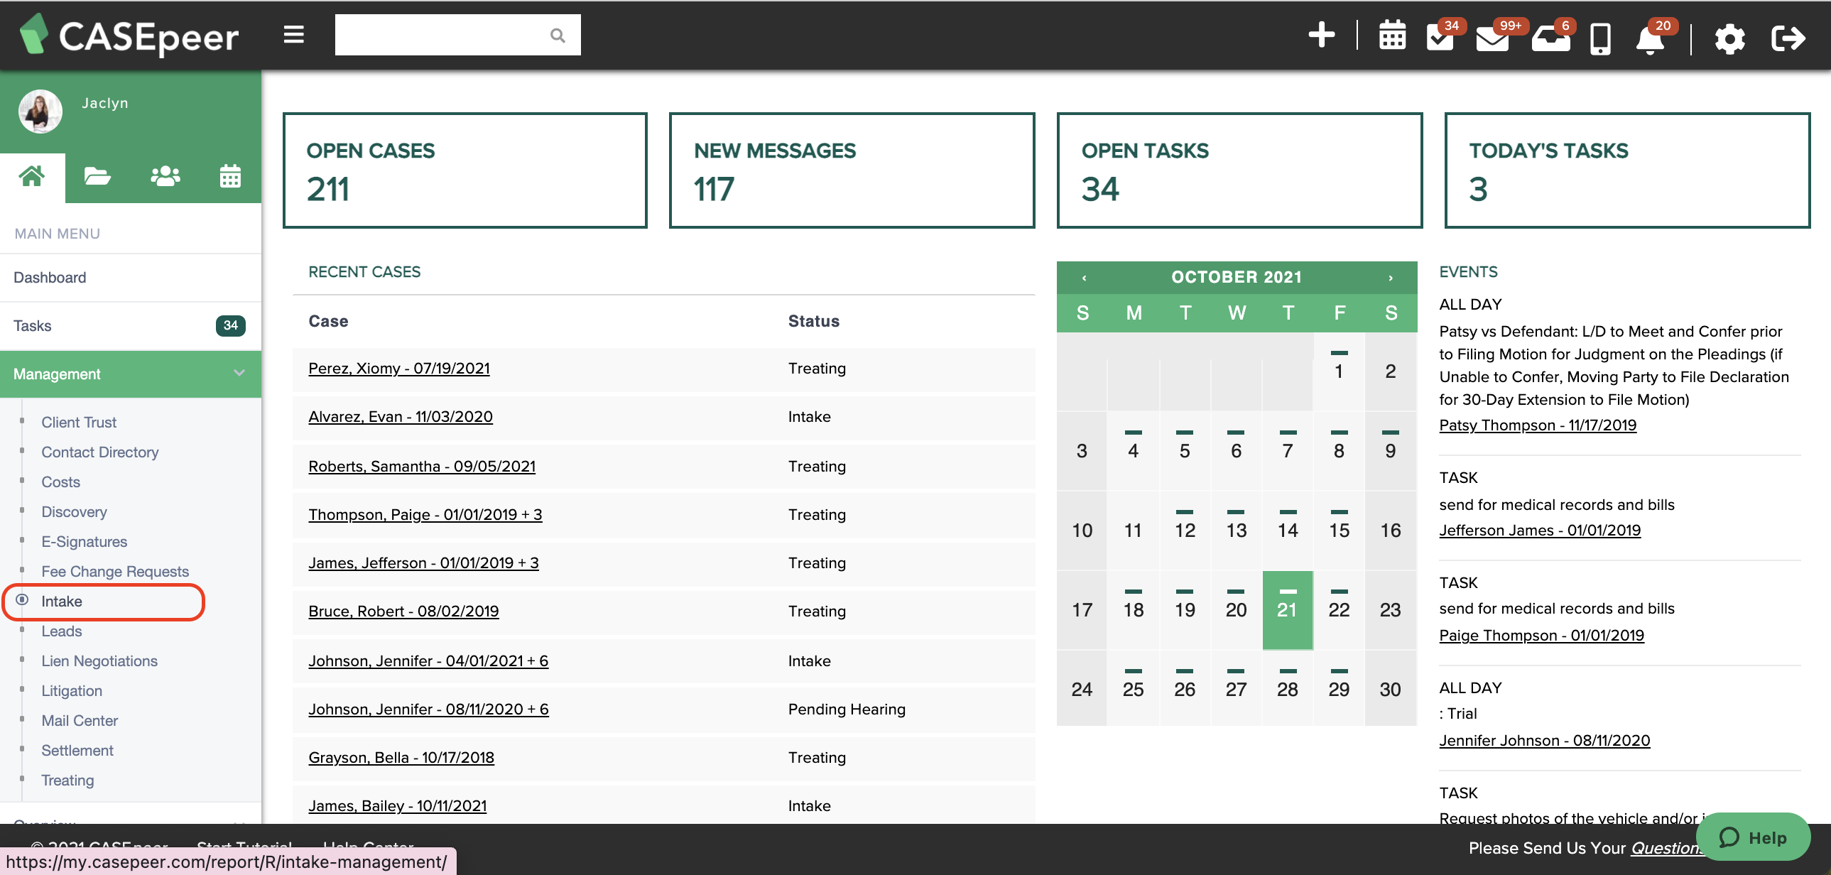
Task: Open event link Jefferson James - 01/01/2019
Action: click(1540, 531)
